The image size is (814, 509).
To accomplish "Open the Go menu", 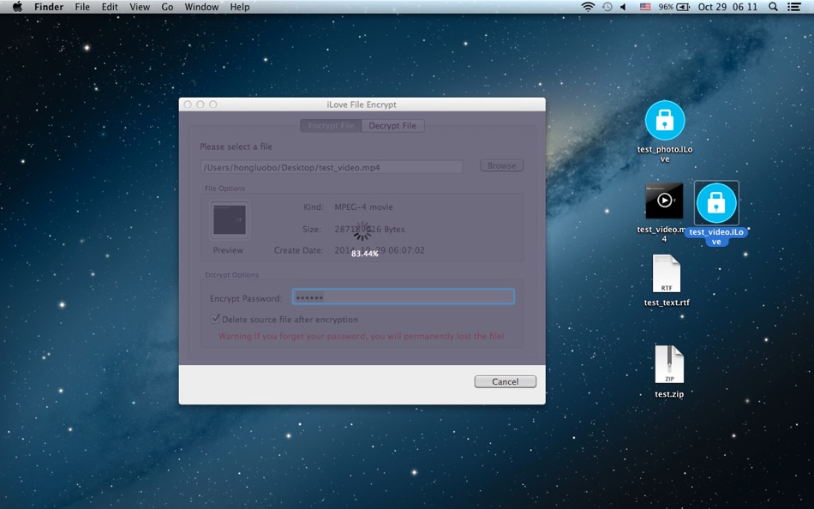I will pos(167,7).
